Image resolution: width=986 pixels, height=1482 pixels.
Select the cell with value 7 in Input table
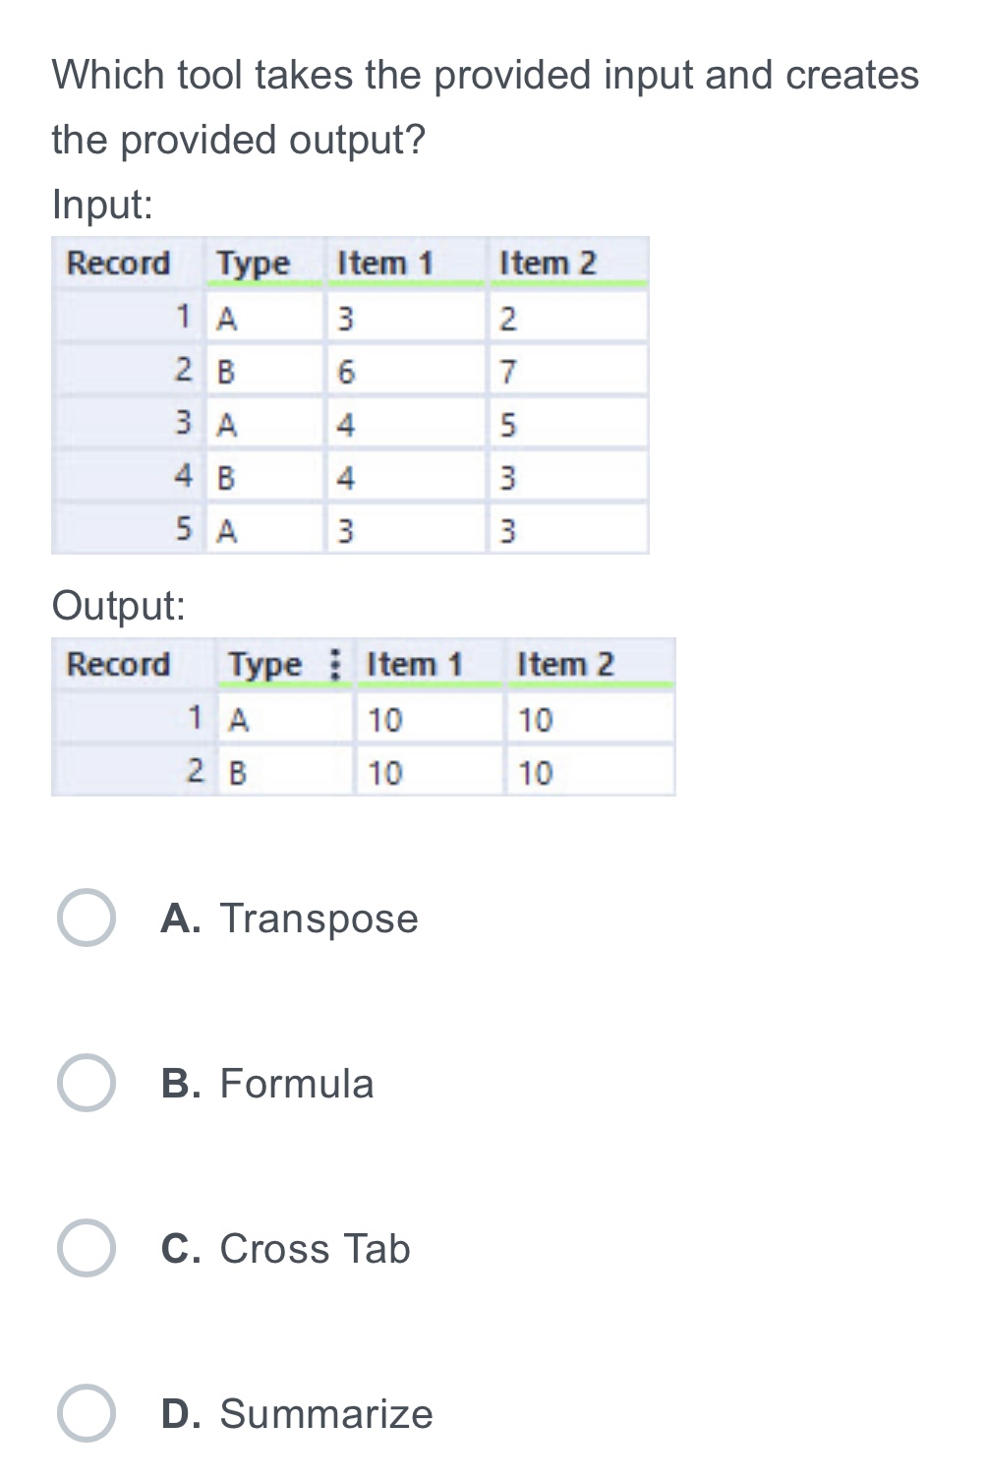point(568,372)
